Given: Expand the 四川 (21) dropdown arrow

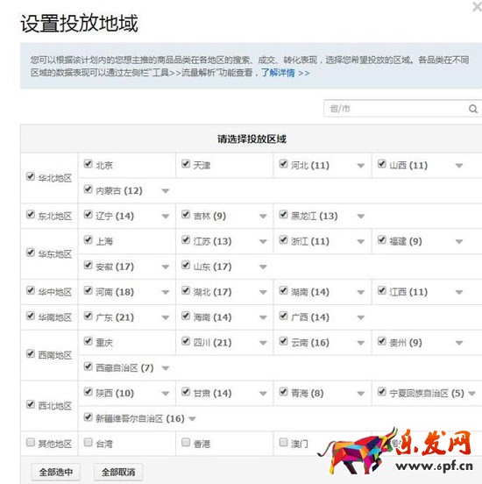Looking at the screenshot, I should pos(263,343).
